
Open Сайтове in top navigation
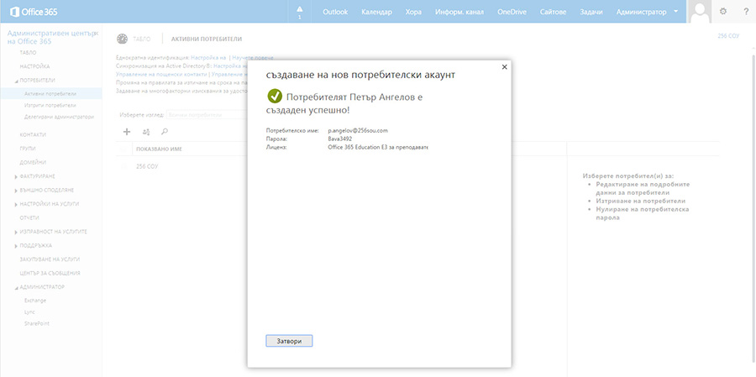(553, 12)
